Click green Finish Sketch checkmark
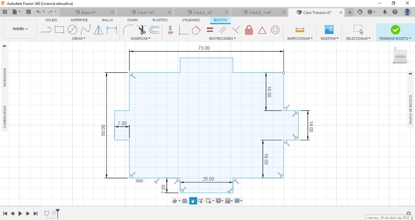This screenshot has width=415, height=220. [x=395, y=30]
